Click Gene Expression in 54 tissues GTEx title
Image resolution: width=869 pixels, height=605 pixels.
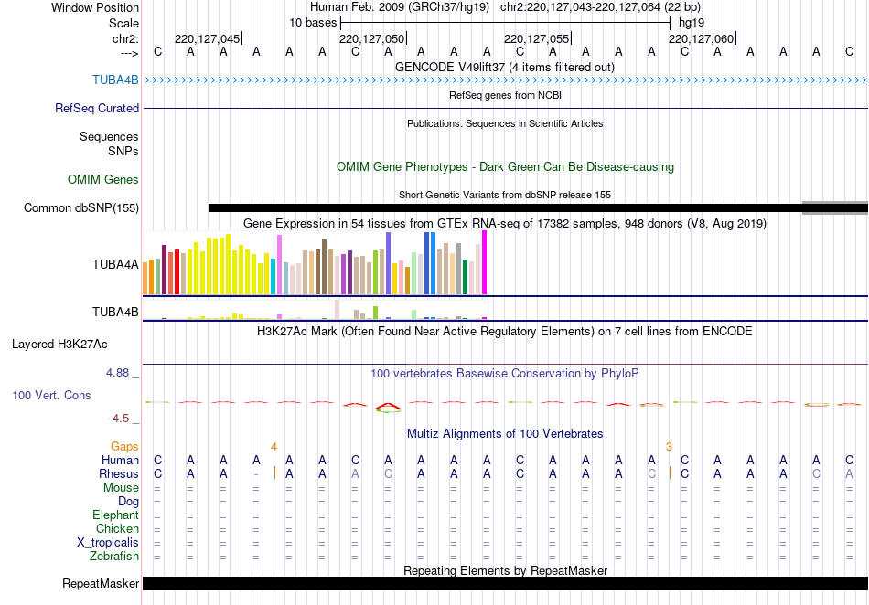(x=505, y=224)
